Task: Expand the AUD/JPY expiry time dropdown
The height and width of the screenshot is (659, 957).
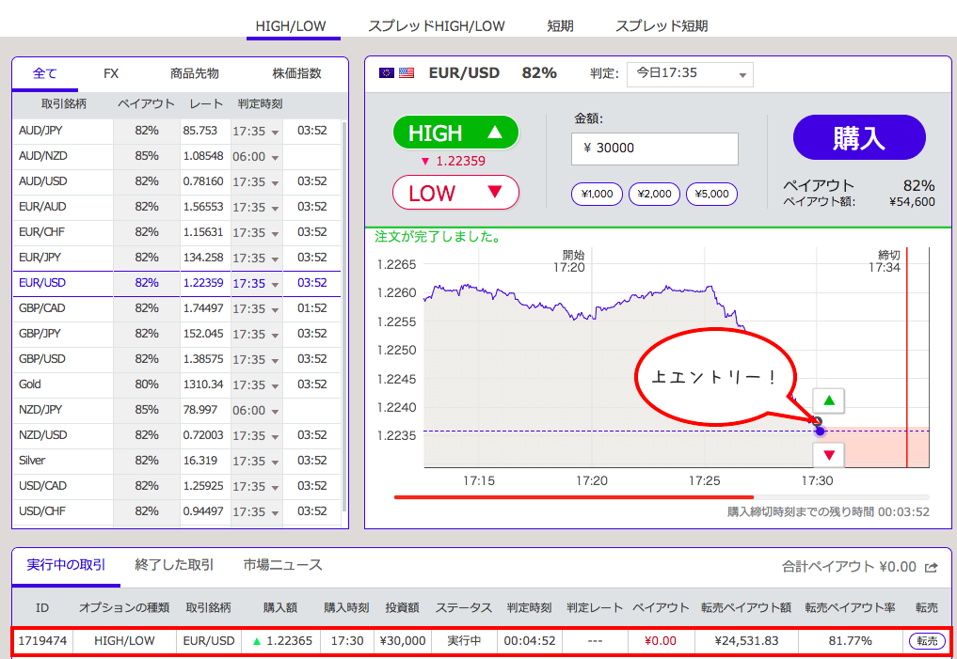Action: (x=256, y=131)
